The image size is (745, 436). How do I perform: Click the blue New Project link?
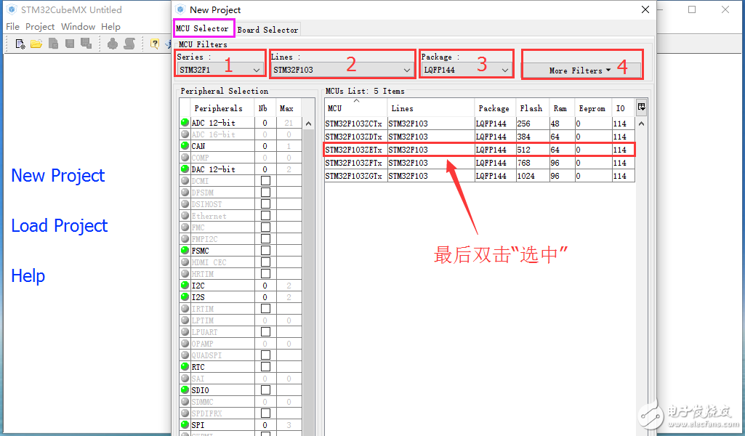coord(58,176)
